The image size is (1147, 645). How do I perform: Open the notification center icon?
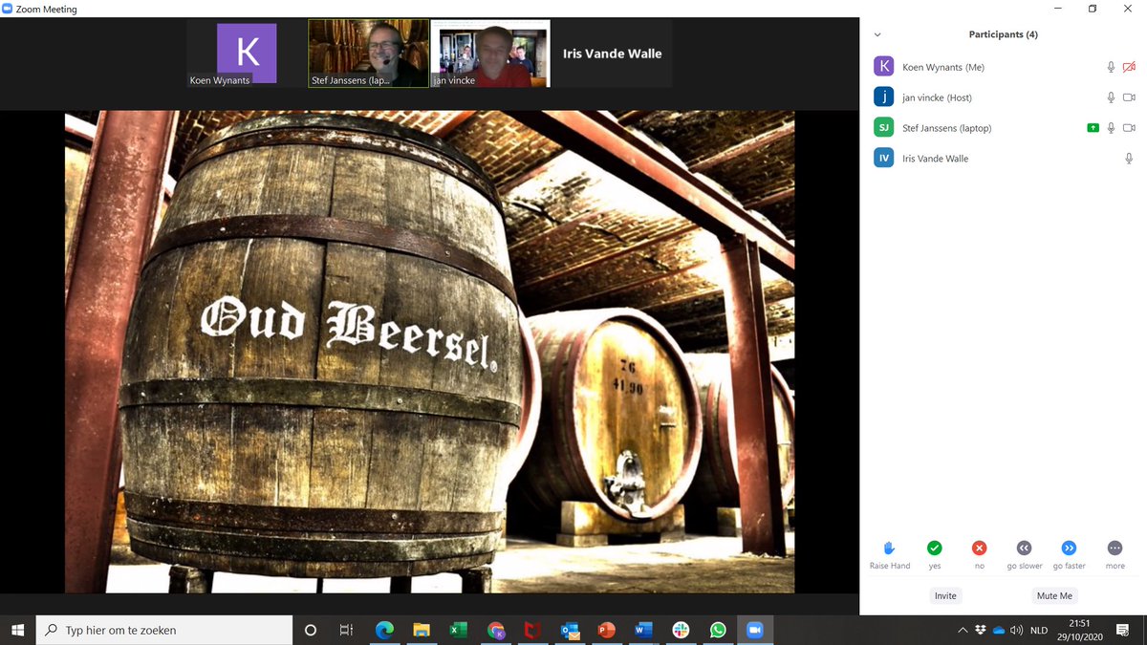click(x=1123, y=630)
